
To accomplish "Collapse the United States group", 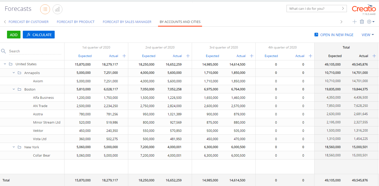I will pos(5,64).
